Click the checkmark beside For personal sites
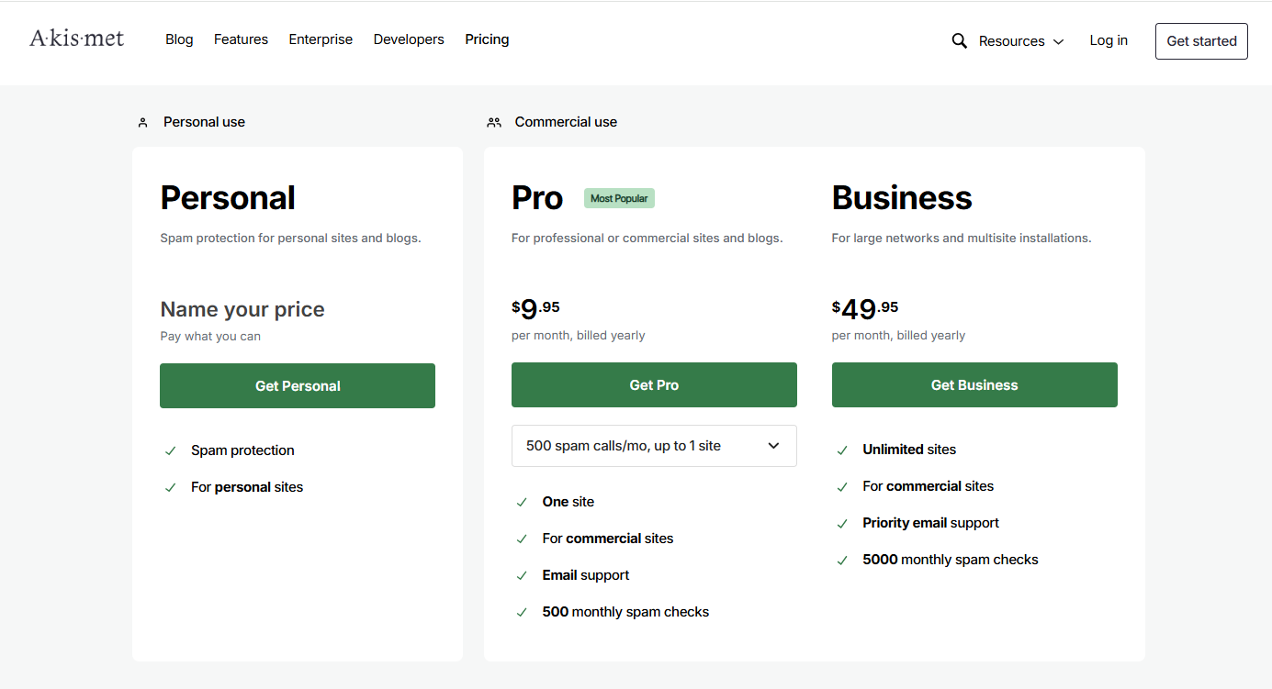The height and width of the screenshot is (689, 1272). coord(170,487)
